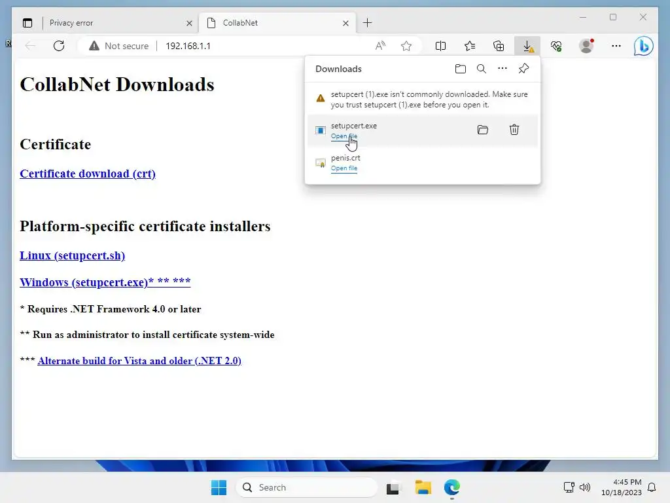The width and height of the screenshot is (670, 503).
Task: Click Certificate download (crt) link
Action: click(88, 174)
